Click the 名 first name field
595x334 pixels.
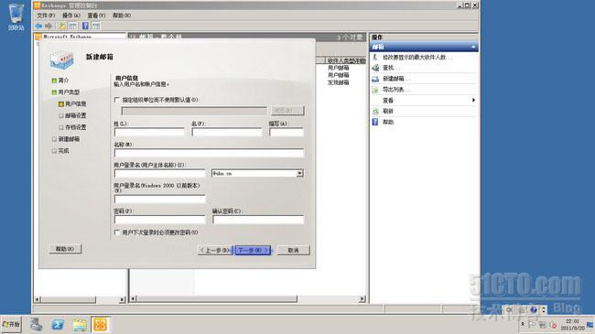point(227,132)
